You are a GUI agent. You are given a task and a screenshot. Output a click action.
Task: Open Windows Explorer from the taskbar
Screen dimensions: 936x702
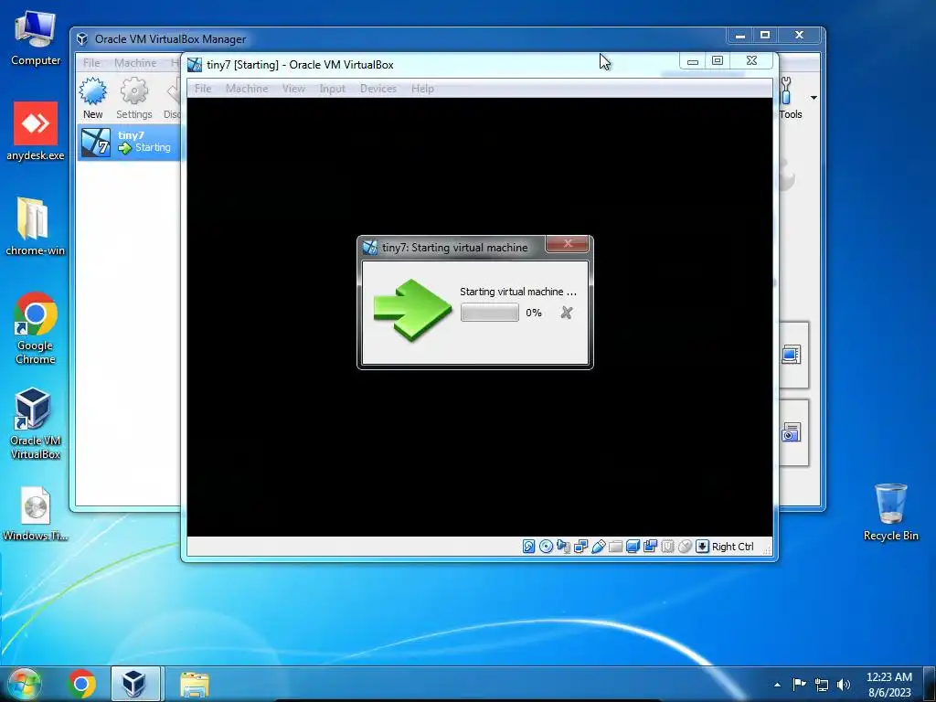pyautogui.click(x=195, y=684)
